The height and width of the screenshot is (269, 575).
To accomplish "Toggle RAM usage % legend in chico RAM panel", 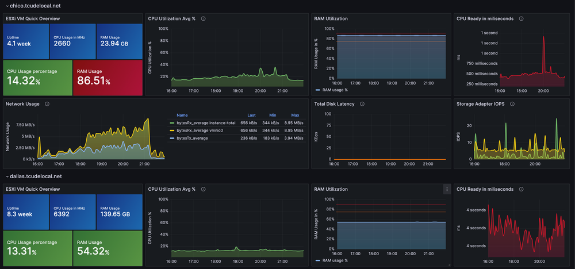I will (x=335, y=90).
